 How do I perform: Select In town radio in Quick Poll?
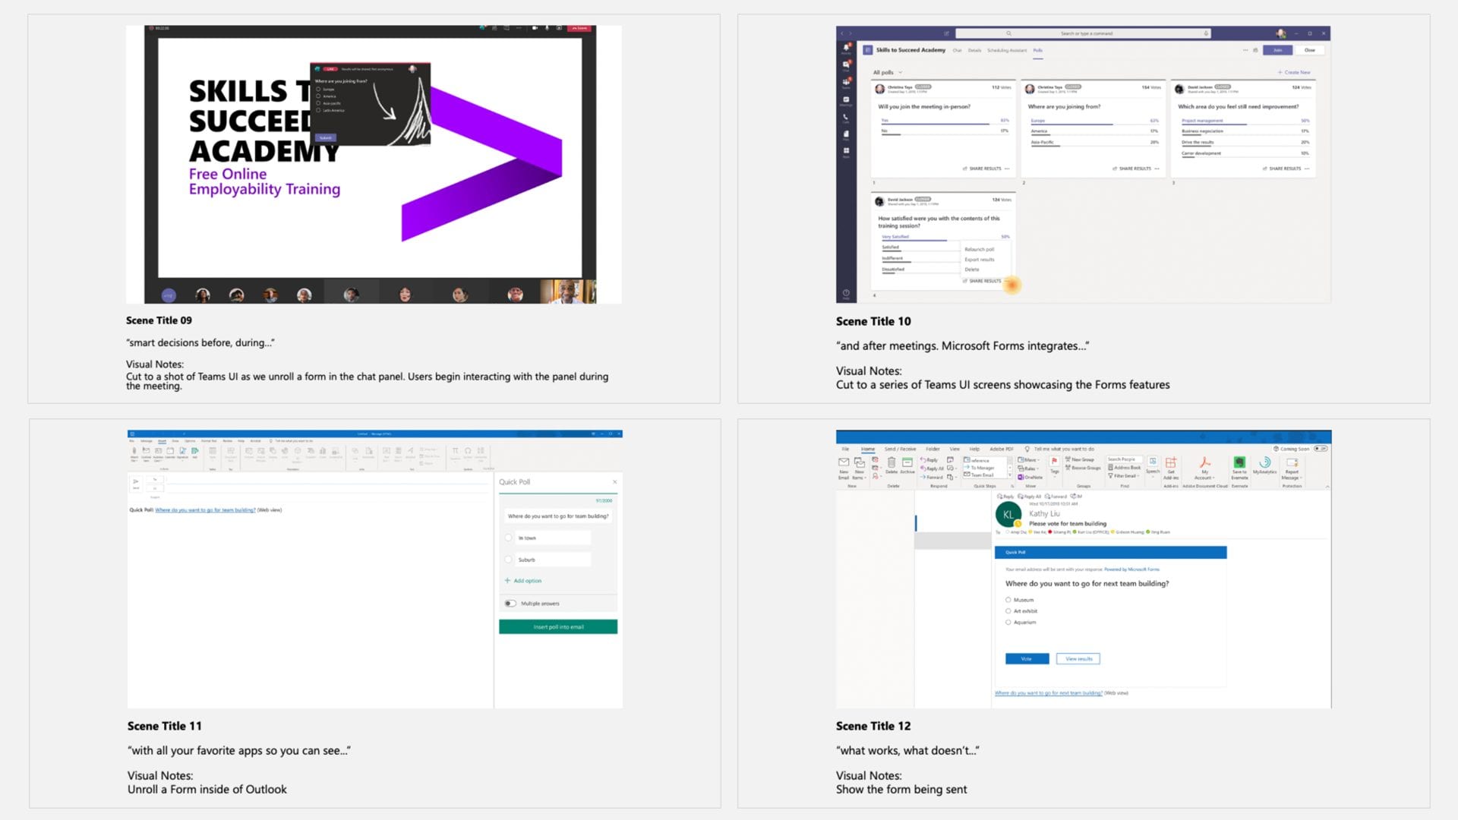(x=508, y=538)
